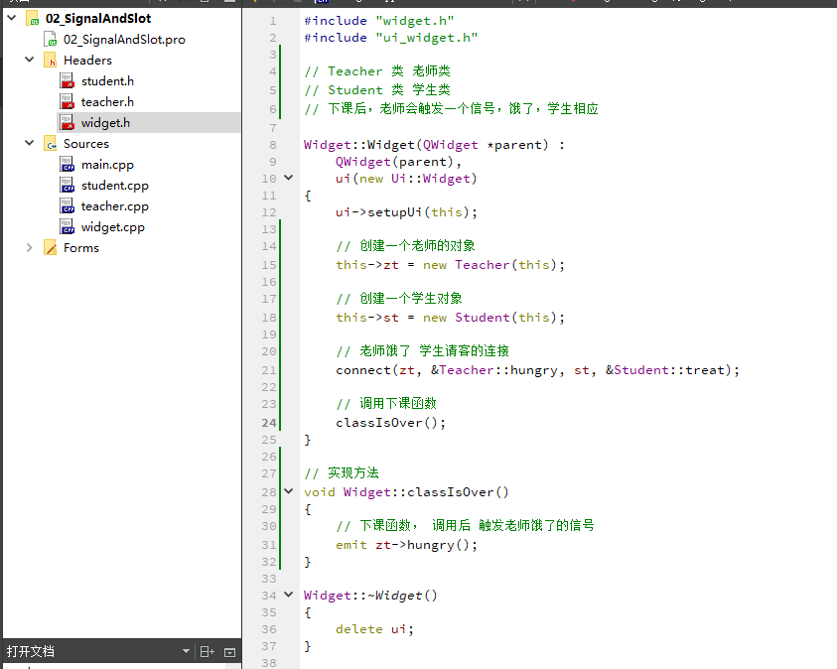Screen dimensions: 837x669
Task: Click the 'ui(new Ui::Widget)' initializer
Action: (406, 179)
